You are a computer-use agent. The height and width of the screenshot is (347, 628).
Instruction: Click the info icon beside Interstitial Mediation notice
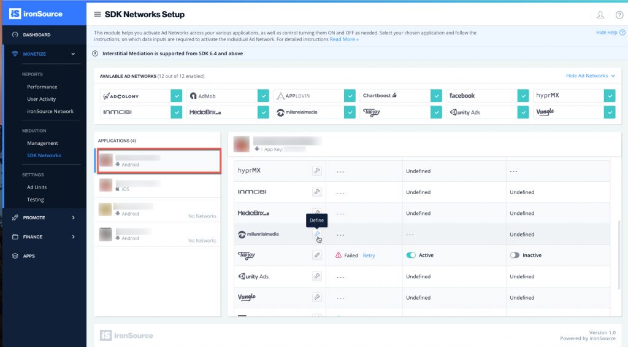coord(95,53)
